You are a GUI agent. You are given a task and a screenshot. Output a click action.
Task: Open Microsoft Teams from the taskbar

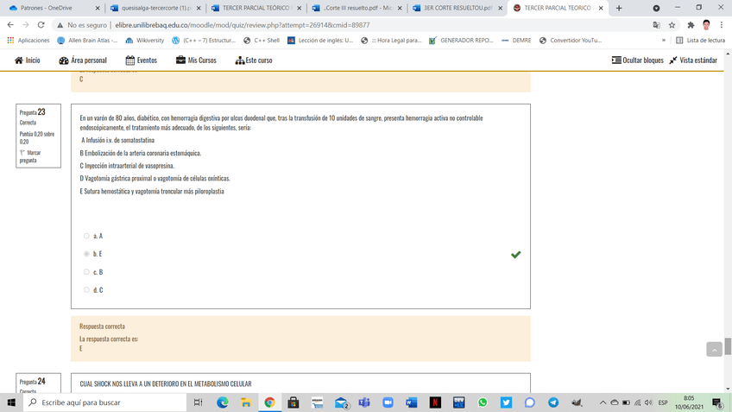(364, 402)
